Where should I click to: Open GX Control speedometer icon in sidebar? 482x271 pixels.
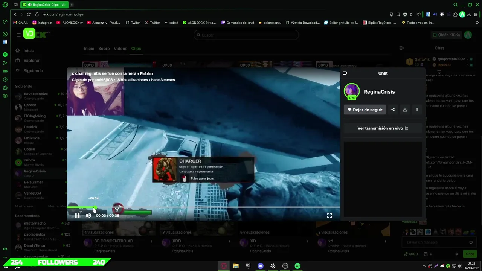[x=5, y=21]
